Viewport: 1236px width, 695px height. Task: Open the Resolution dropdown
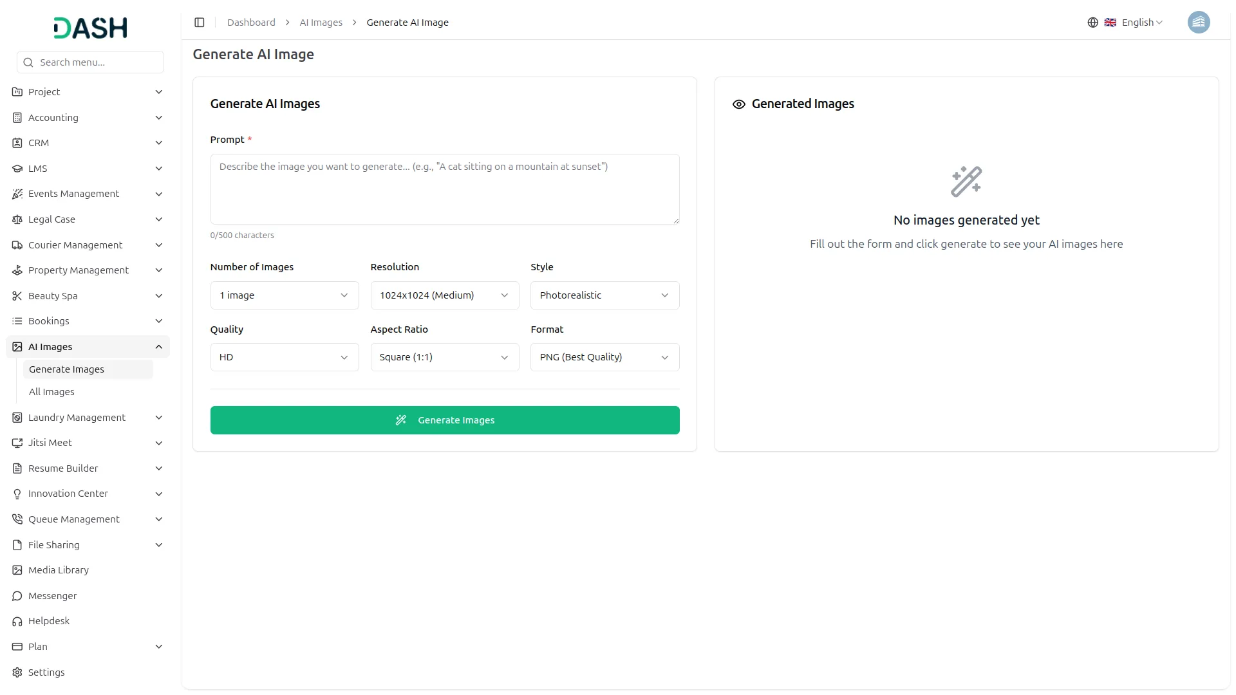point(445,295)
